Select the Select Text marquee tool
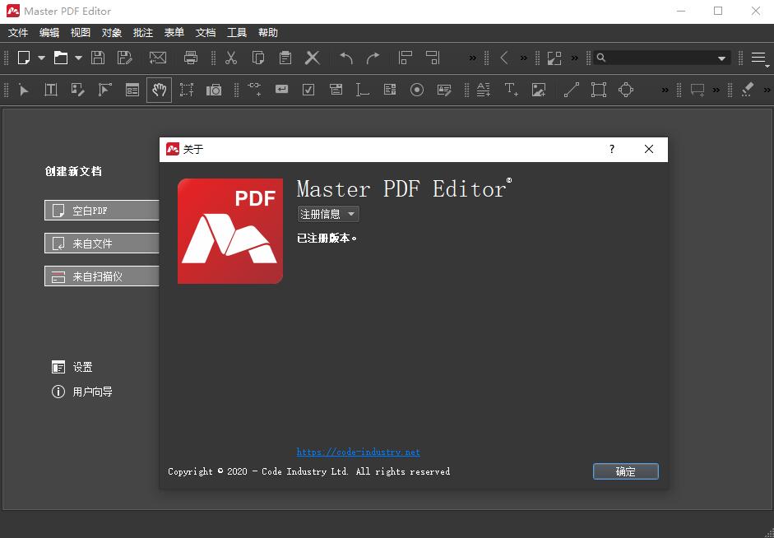The image size is (774, 538). 187,90
